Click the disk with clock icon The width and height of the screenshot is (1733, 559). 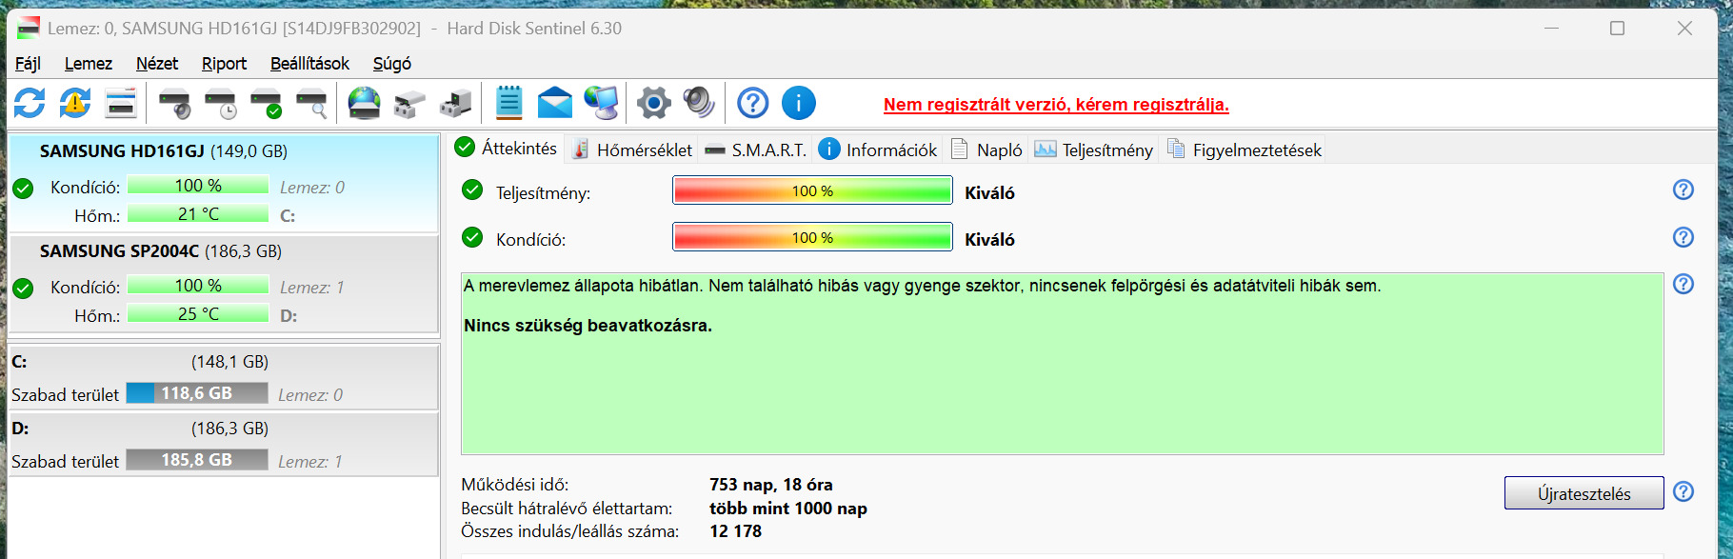[x=220, y=103]
